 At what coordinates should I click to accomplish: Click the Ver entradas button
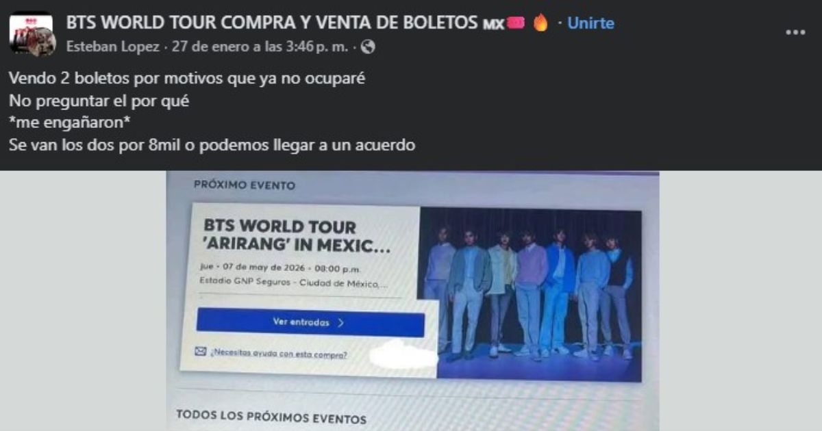click(x=310, y=323)
